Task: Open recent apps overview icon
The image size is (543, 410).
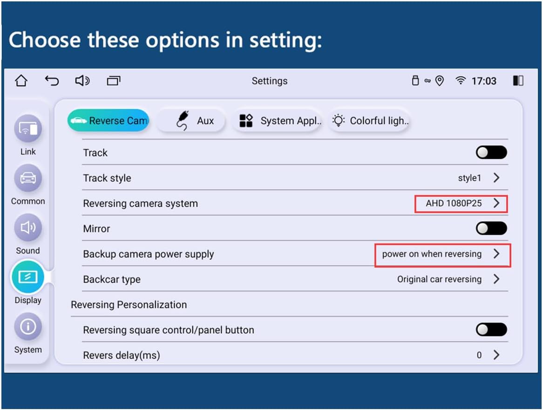Action: [114, 81]
